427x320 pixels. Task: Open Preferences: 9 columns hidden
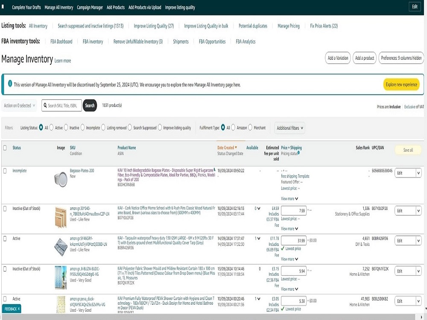(x=401, y=58)
